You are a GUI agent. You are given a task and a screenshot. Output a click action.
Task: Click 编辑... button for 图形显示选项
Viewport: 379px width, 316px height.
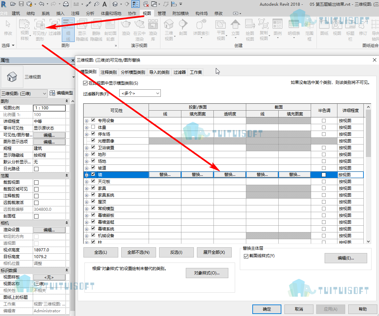click(x=49, y=142)
